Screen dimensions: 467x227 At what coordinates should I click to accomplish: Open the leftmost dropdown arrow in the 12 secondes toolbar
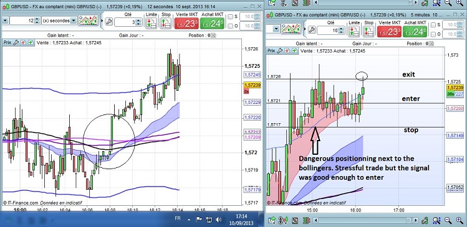point(4,21)
